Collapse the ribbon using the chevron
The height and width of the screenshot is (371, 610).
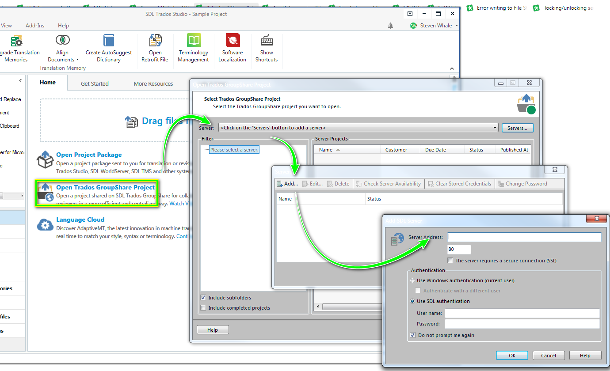click(452, 68)
